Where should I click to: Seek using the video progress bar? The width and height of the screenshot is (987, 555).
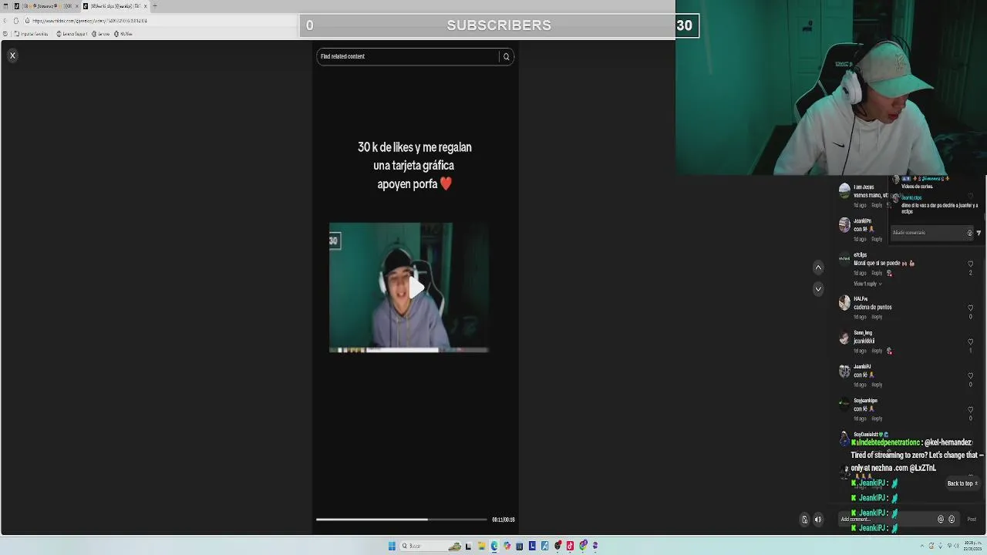[401, 519]
